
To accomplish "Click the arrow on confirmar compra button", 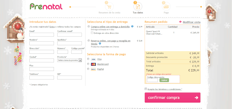I will coord(196,97).
